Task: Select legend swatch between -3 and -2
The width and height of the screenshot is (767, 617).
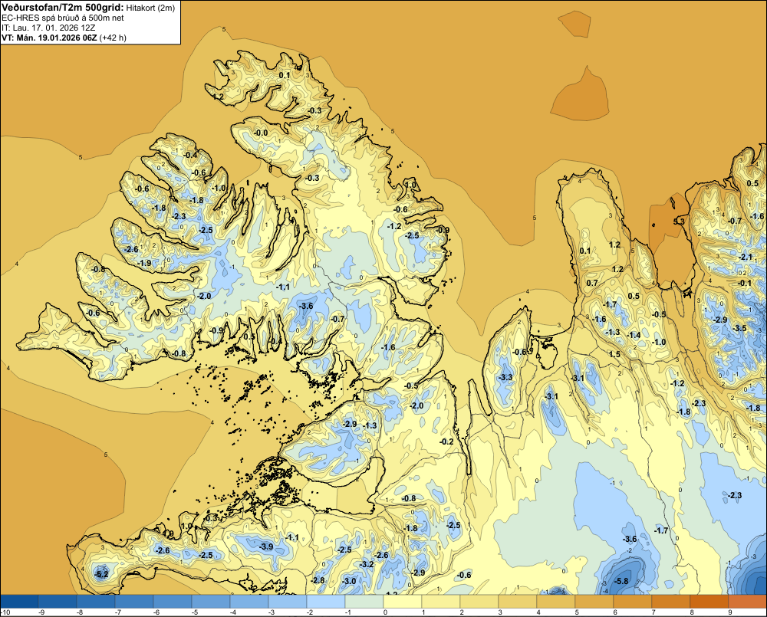Action: tap(288, 602)
